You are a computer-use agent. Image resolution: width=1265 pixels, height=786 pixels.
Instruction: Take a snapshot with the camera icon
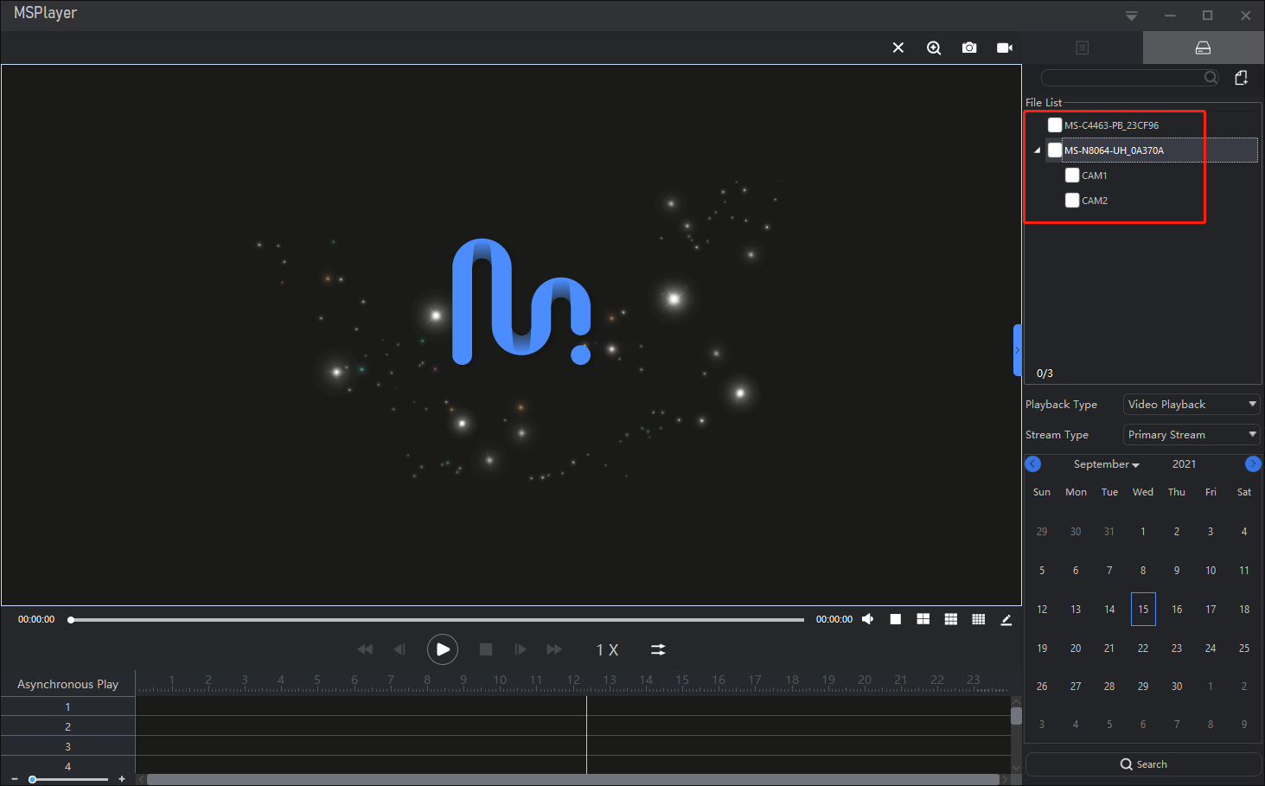[x=969, y=48]
